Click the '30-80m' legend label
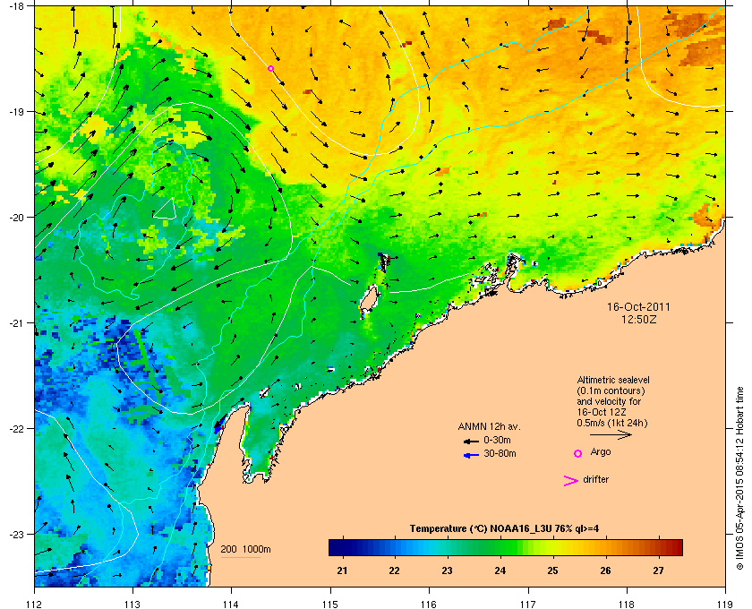Viewport: 752px width, 609px height. (500, 453)
